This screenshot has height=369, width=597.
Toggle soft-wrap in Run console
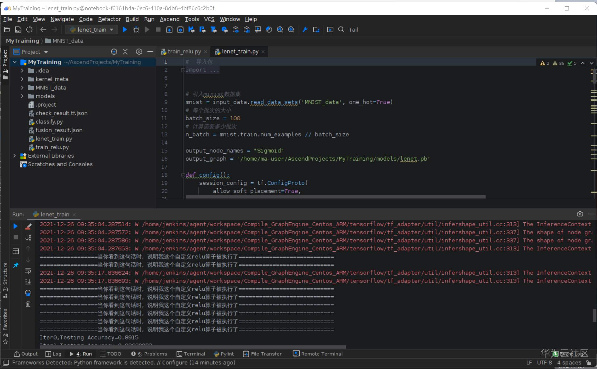[28, 271]
